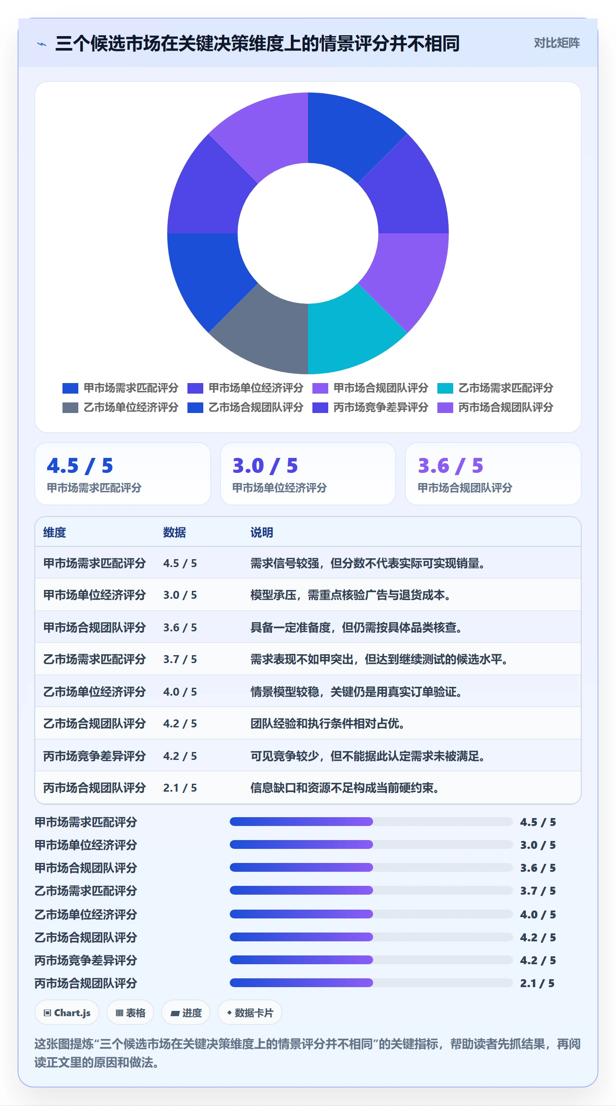Click the note '信息缺口和资源不足构成当前硬约束。'
616x1106 pixels.
(345, 788)
